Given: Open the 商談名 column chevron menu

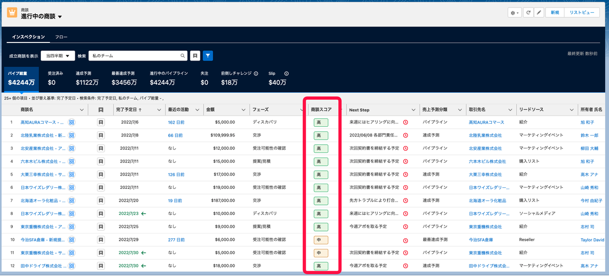Looking at the screenshot, I should [82, 110].
